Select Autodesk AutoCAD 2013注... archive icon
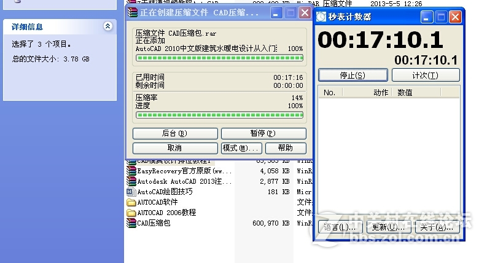 click(x=131, y=181)
